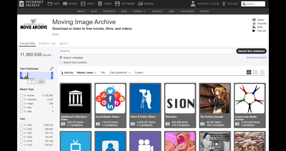Toggle the eye icon for year 2020

(25, 137)
